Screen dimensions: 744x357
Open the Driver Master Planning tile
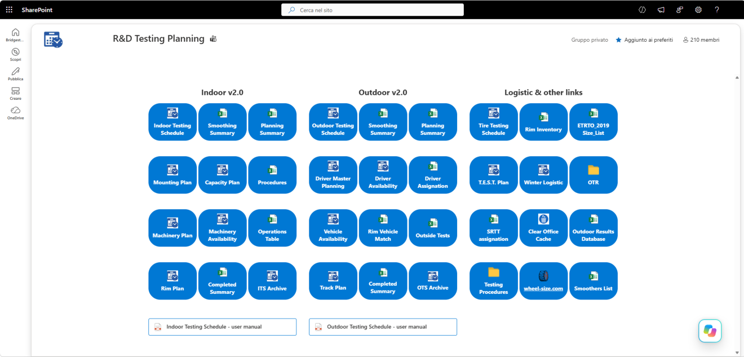[333, 175]
